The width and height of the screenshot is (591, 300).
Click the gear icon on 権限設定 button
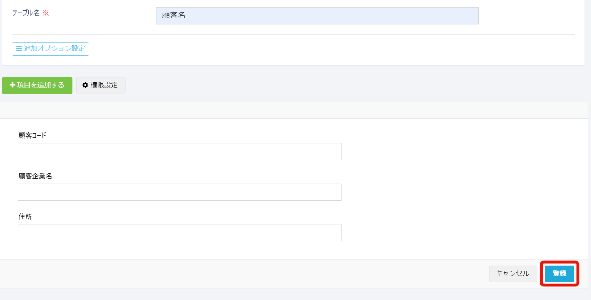pos(85,85)
